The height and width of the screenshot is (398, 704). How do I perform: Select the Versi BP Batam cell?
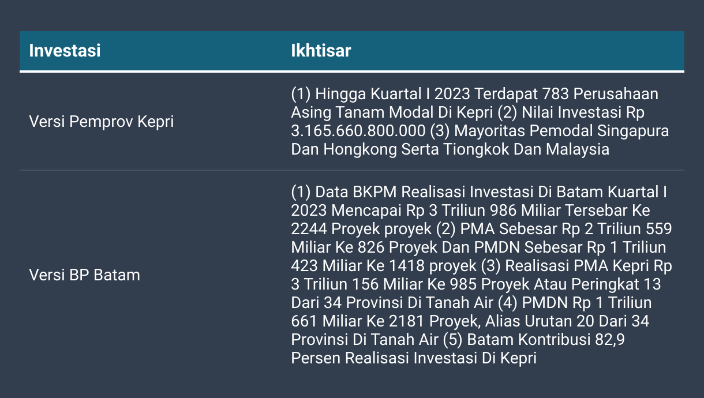coord(84,275)
